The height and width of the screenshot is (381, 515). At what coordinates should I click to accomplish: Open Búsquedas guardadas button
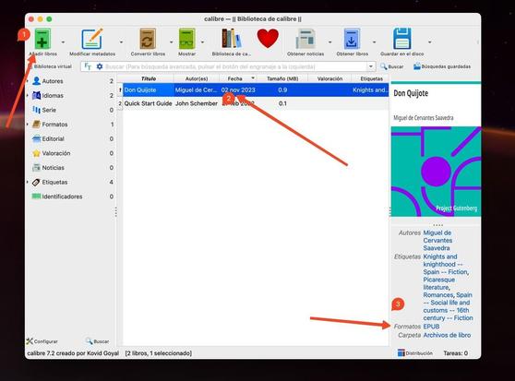point(442,66)
